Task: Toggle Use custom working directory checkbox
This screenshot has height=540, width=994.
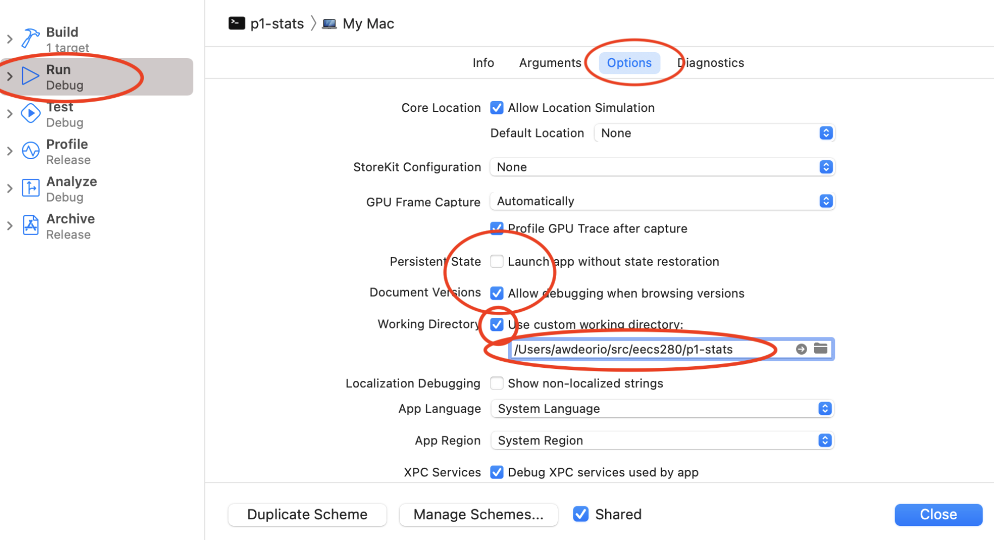Action: pos(496,324)
